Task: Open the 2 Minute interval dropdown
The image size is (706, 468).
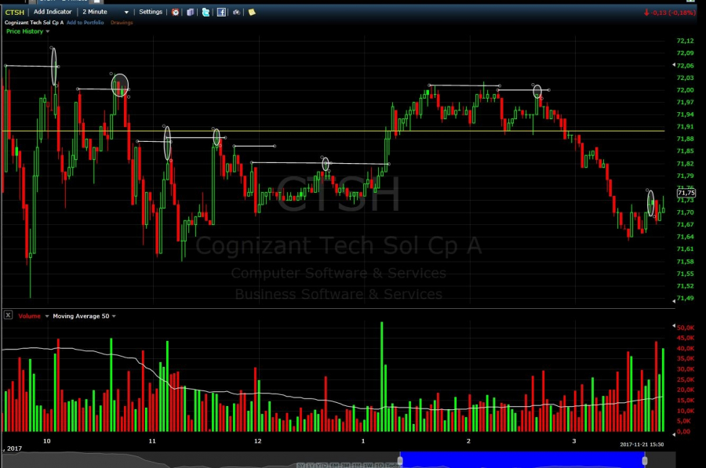Action: pyautogui.click(x=105, y=12)
